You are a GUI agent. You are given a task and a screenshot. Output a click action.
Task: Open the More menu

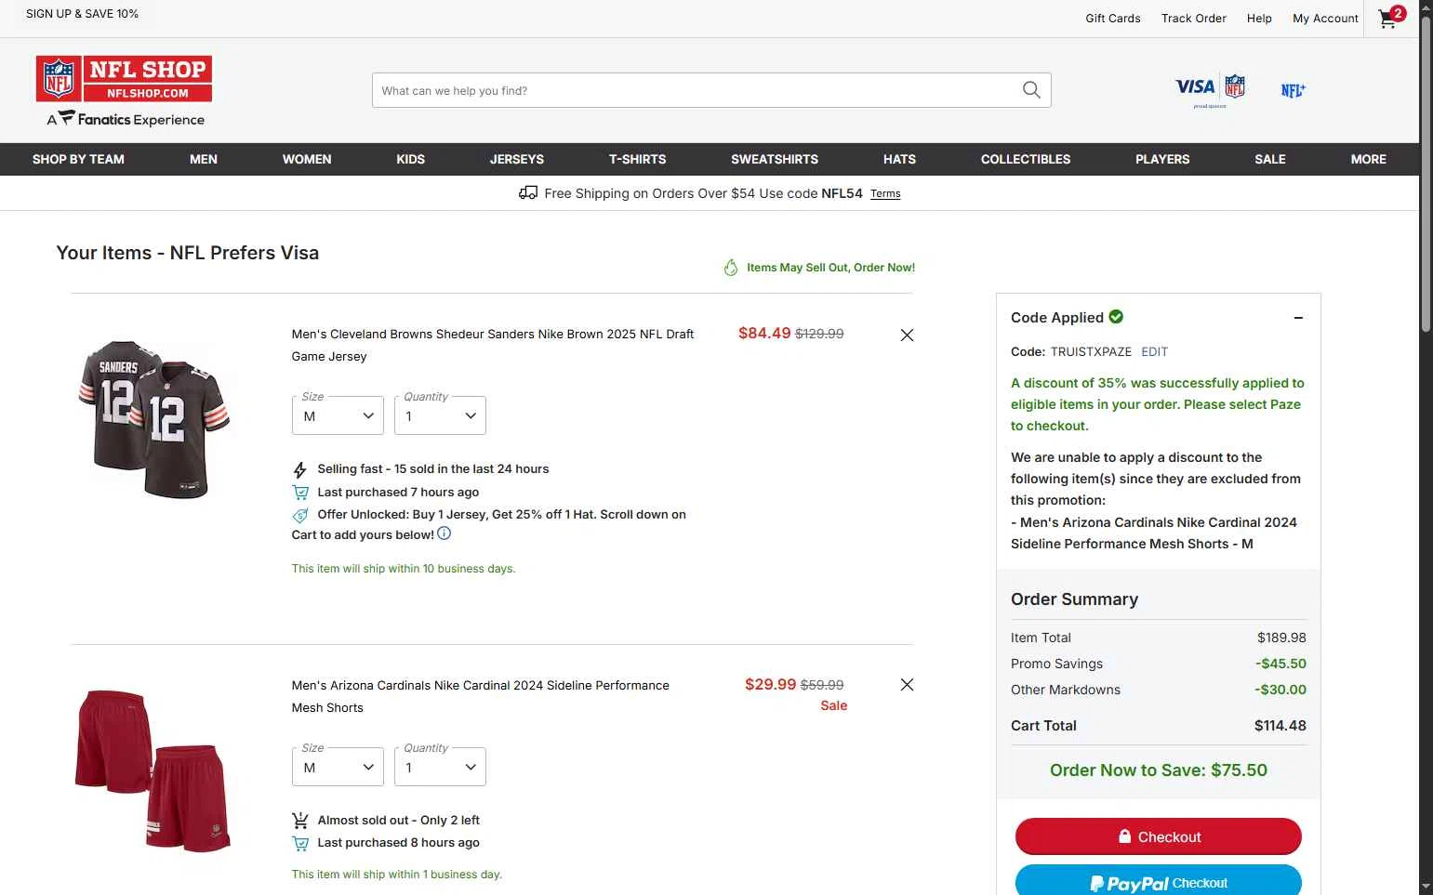click(1368, 159)
